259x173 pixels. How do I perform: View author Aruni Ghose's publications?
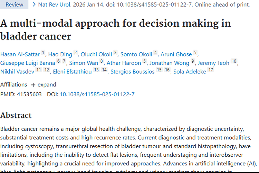176,54
